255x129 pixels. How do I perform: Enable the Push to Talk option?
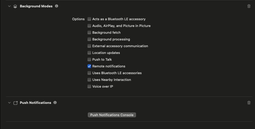pos(89,59)
